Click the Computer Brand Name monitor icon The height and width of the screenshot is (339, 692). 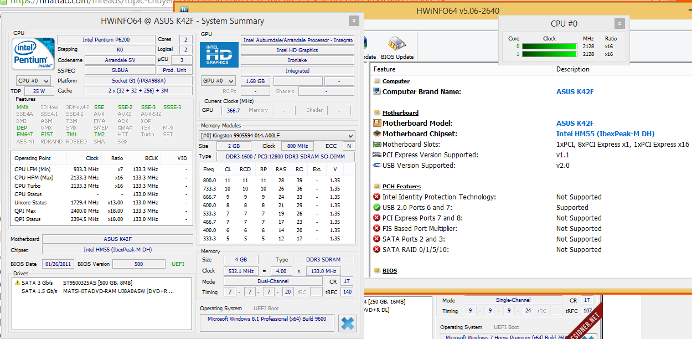coord(377,92)
